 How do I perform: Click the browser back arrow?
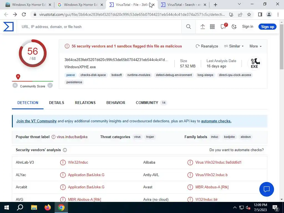click(x=6, y=14)
